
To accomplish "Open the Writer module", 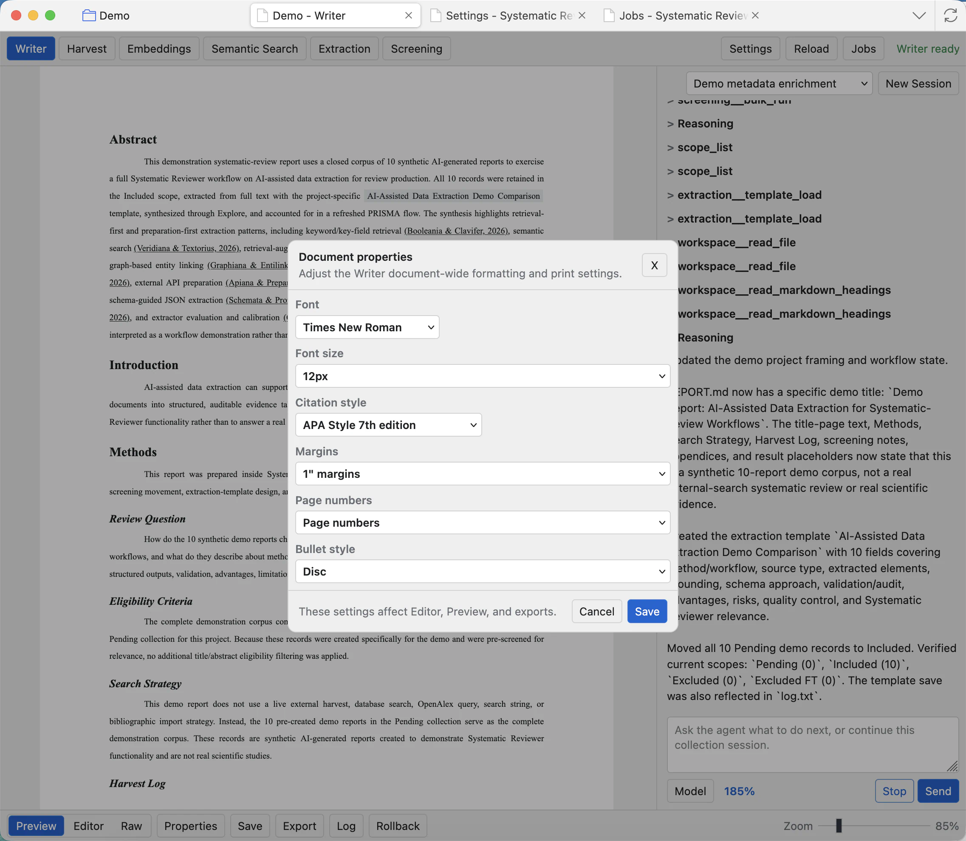I will [x=31, y=49].
